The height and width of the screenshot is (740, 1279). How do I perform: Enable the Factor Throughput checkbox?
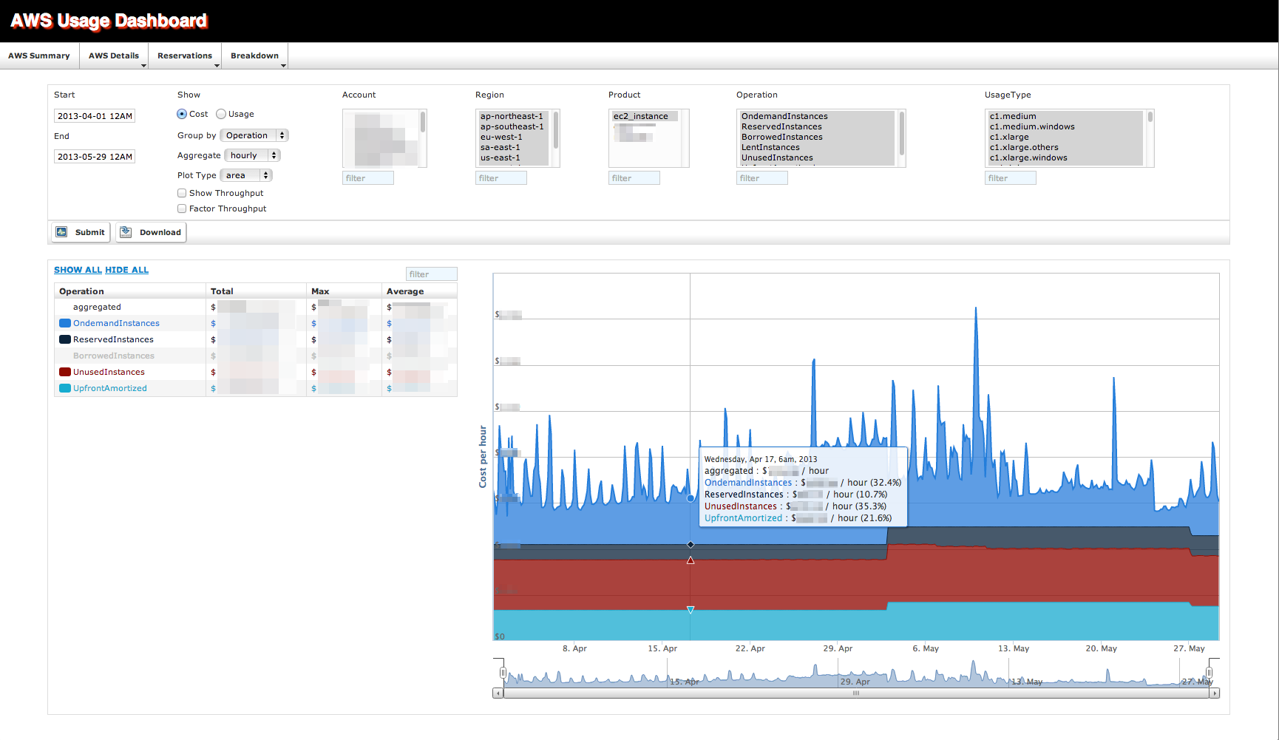tap(182, 208)
